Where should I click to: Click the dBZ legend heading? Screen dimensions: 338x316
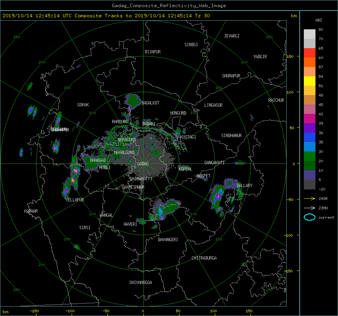coord(318,20)
